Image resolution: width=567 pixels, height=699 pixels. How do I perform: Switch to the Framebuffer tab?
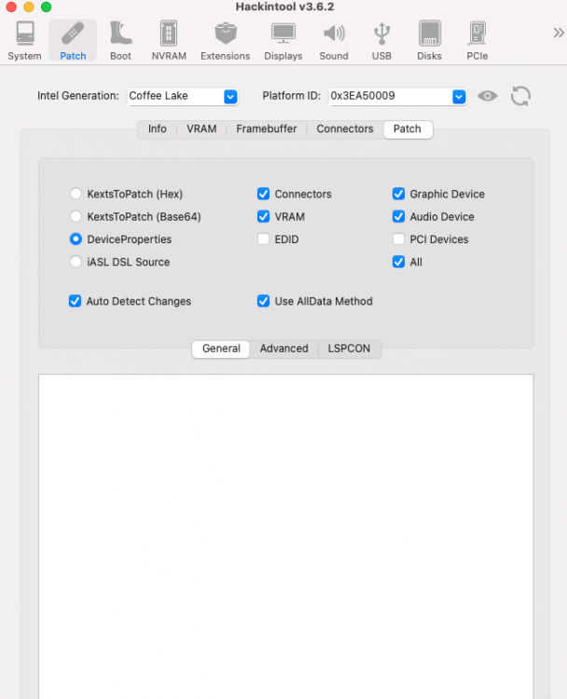[267, 129]
